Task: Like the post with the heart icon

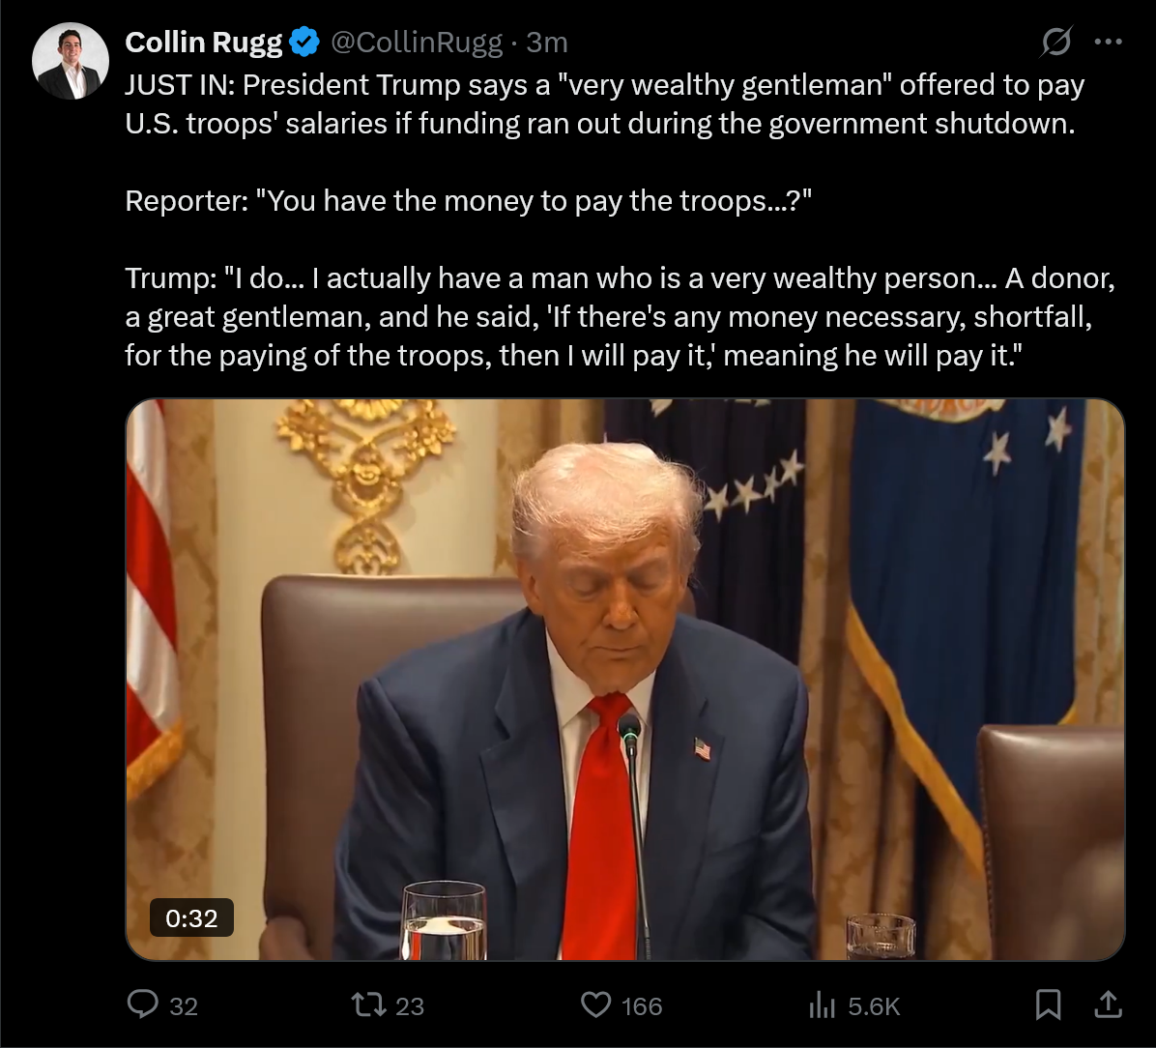Action: point(595,1004)
